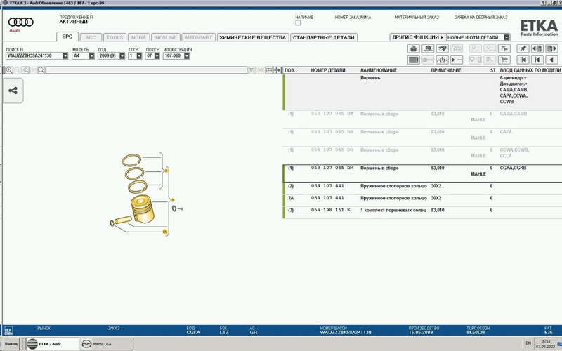The image size is (562, 351).
Task: Click the zoom-in magnifier above the illustration
Action: (9, 70)
